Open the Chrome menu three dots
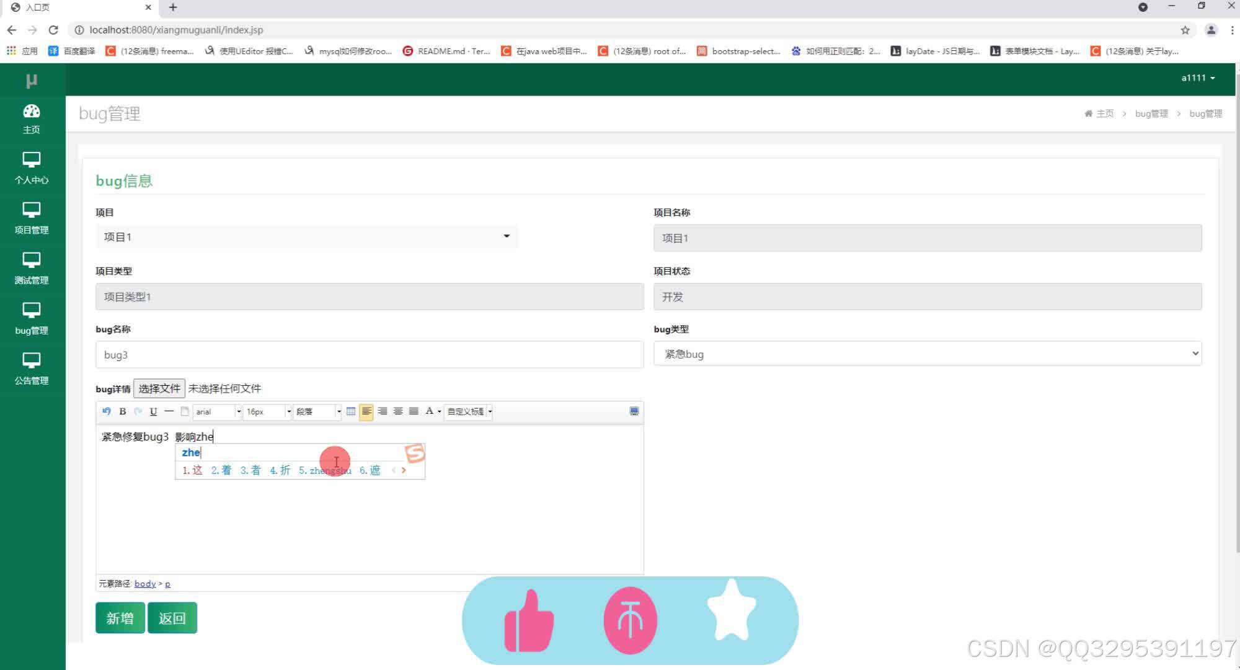The height and width of the screenshot is (670, 1240). pos(1232,30)
